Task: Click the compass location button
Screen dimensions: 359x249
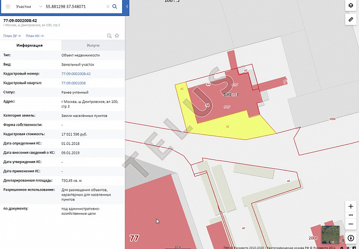Action: coord(351,238)
